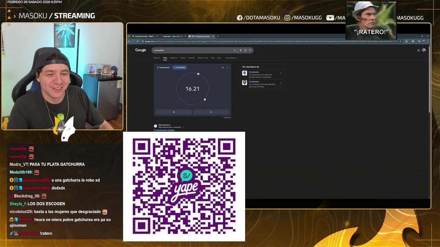Screen dimensions: 440x247
Task: Click the 16.21 elapsed time display
Action: tap(192, 89)
